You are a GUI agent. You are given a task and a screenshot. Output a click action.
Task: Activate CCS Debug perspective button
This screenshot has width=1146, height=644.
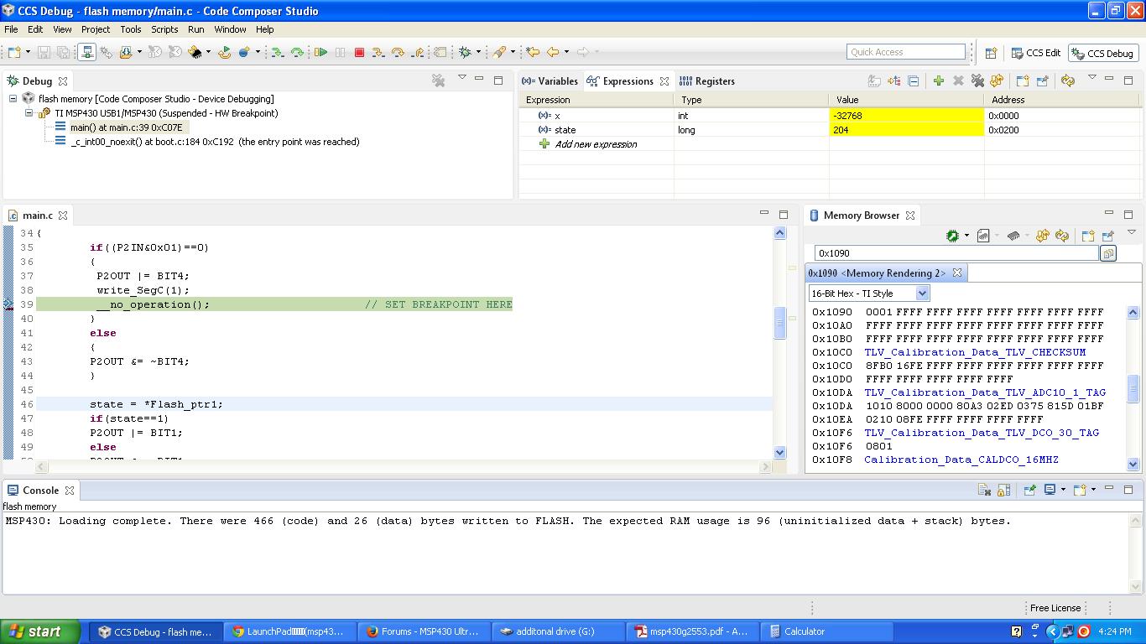(x=1102, y=53)
